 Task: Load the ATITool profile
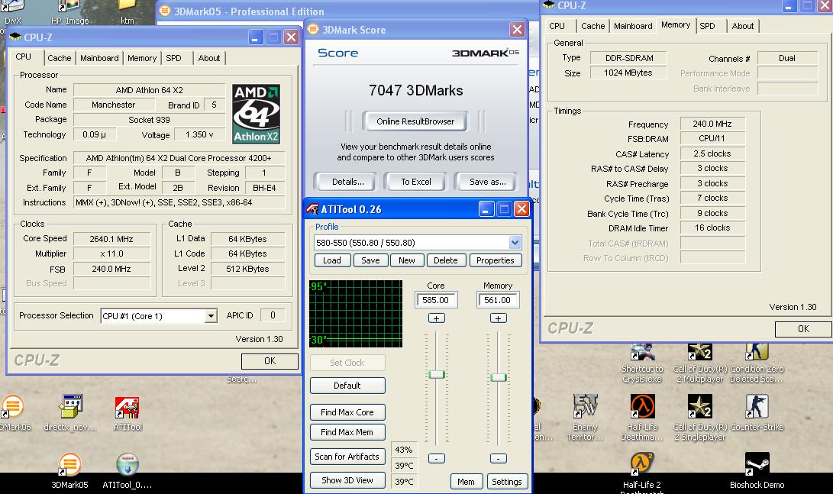tap(332, 260)
